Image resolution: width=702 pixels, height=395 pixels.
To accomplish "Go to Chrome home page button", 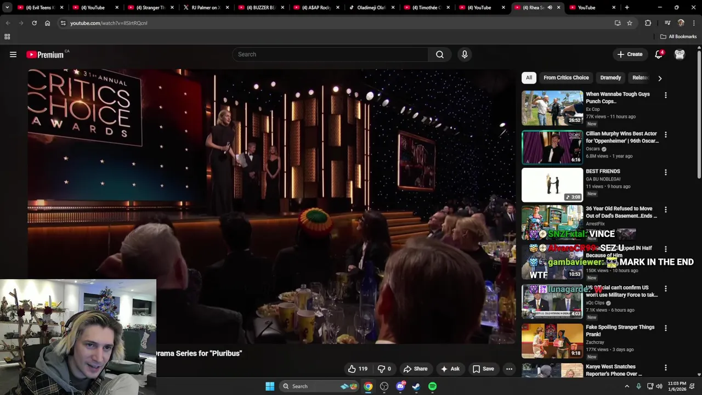I will (47, 23).
